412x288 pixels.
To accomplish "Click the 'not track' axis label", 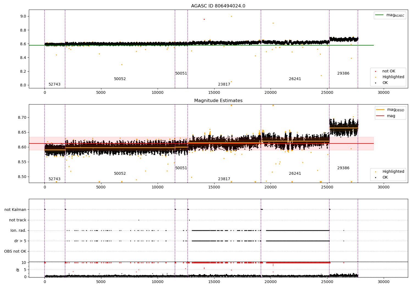I will (18, 220).
